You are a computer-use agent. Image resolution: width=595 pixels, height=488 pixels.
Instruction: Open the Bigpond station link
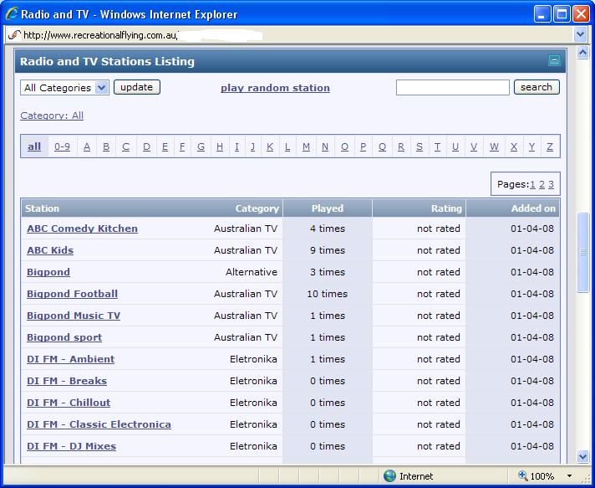click(48, 272)
